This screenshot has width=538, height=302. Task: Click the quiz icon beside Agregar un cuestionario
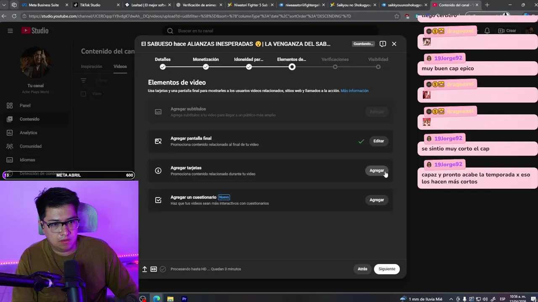(x=158, y=200)
